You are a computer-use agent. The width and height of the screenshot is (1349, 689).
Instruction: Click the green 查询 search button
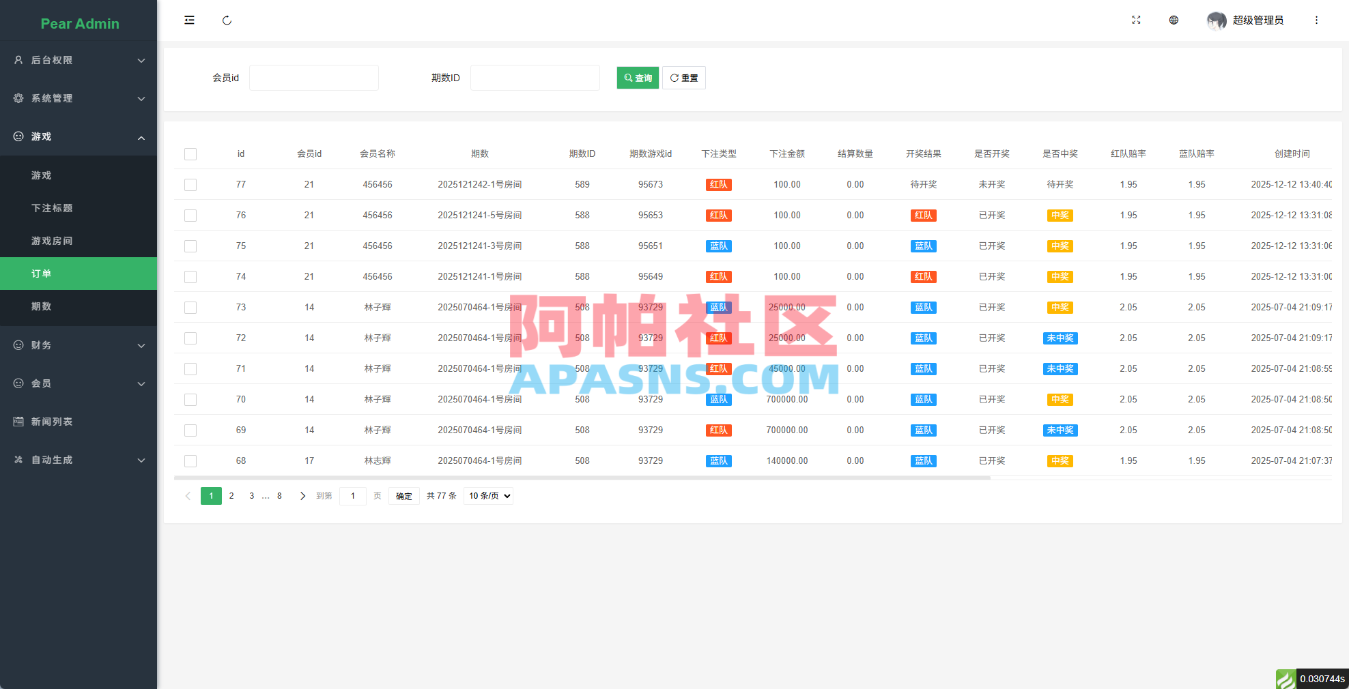pyautogui.click(x=638, y=78)
